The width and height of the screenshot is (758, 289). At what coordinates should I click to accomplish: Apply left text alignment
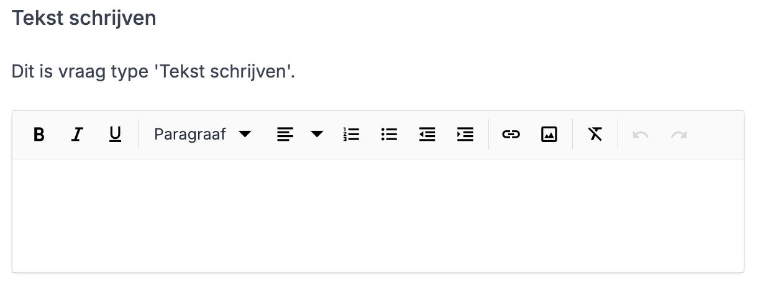(x=285, y=134)
